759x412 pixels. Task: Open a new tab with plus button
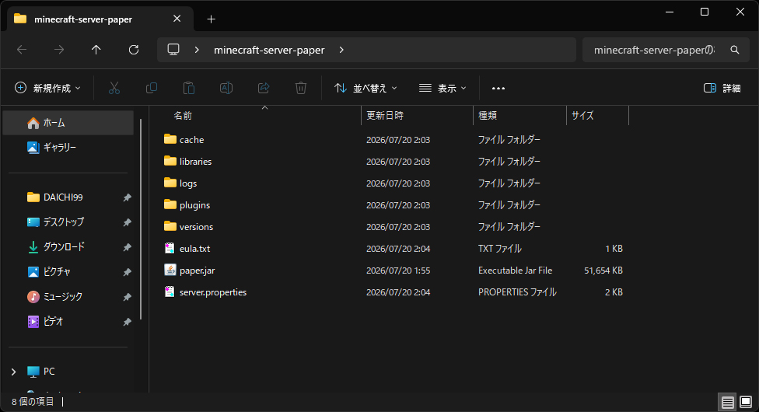(211, 19)
